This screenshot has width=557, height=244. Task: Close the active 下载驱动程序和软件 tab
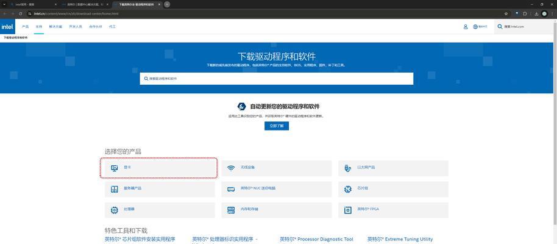159,4
